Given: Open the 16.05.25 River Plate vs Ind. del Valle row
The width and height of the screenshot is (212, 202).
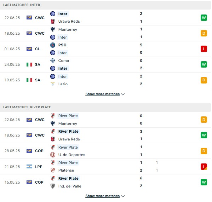Looking at the screenshot, I should pyautogui.click(x=105, y=182).
